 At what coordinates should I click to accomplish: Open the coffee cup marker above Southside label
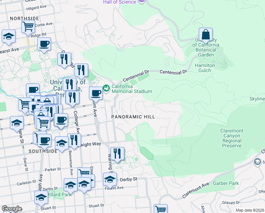coord(44,141)
